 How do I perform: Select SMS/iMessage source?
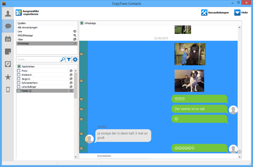pyautogui.click(x=25, y=36)
